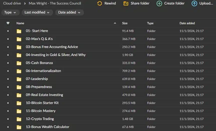Toggle favorite dot for 05-Cash Bonanza
Image resolution: width=216 pixels, height=131 pixels.
pos(8,63)
